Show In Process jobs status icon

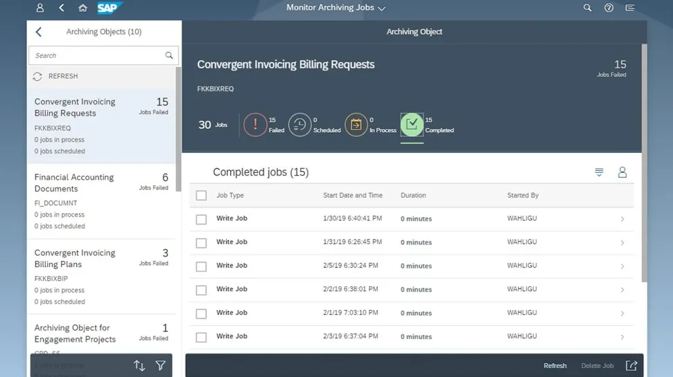356,125
